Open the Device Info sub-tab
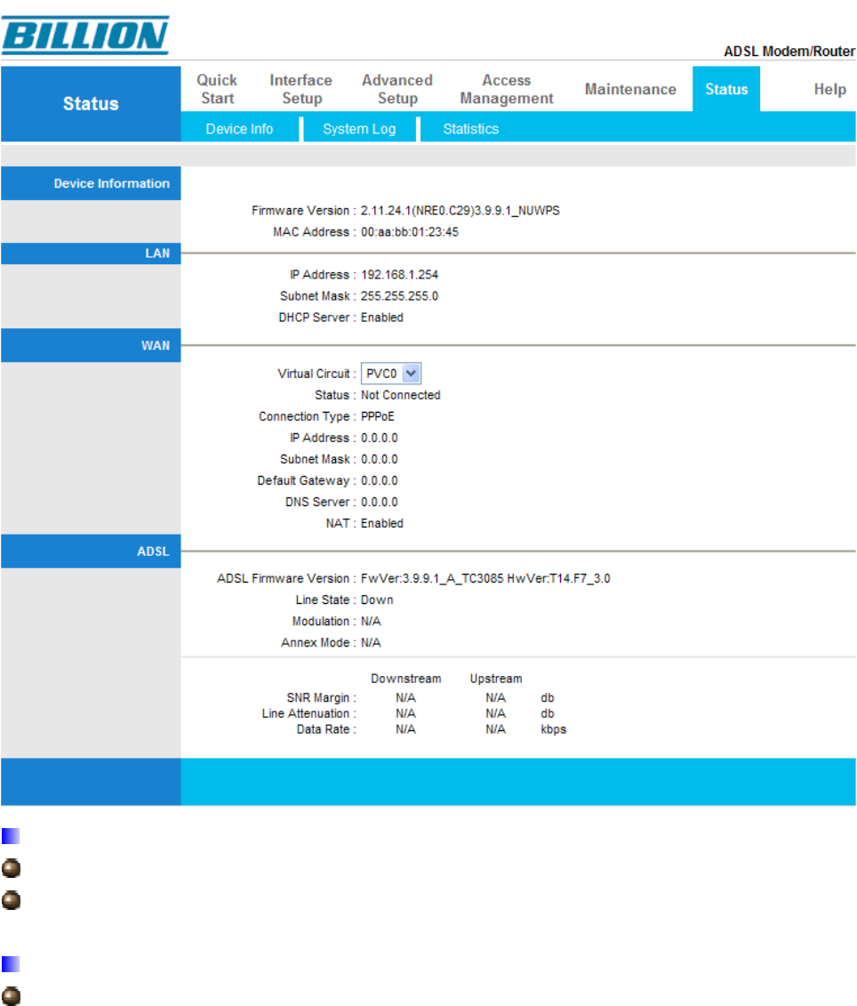Viewport: 857px width, 1006px height. tap(239, 129)
